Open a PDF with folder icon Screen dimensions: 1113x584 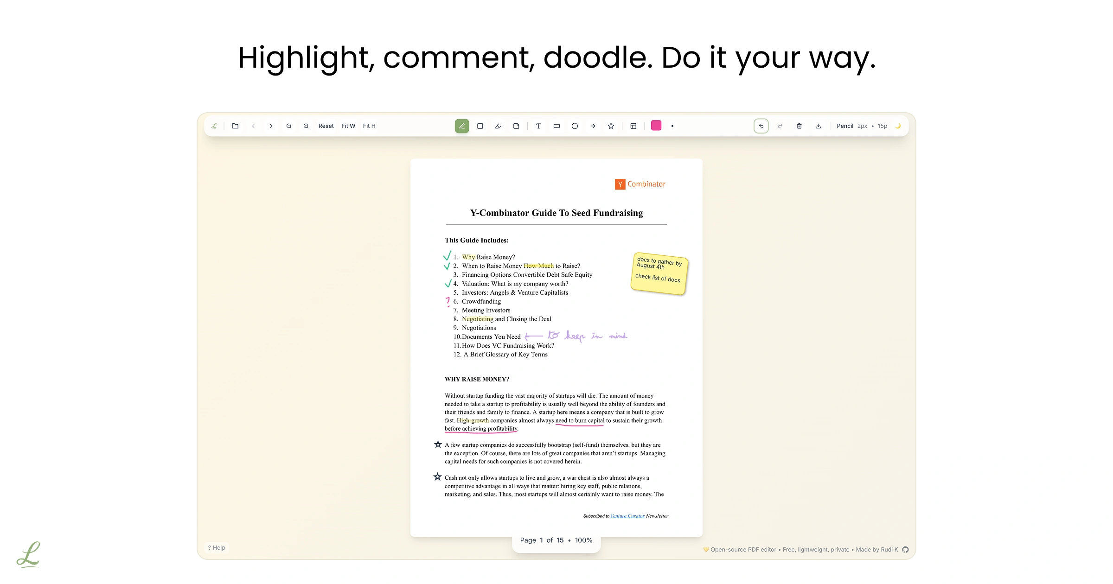pos(235,126)
